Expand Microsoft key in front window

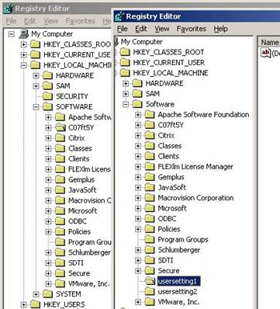tap(138, 208)
